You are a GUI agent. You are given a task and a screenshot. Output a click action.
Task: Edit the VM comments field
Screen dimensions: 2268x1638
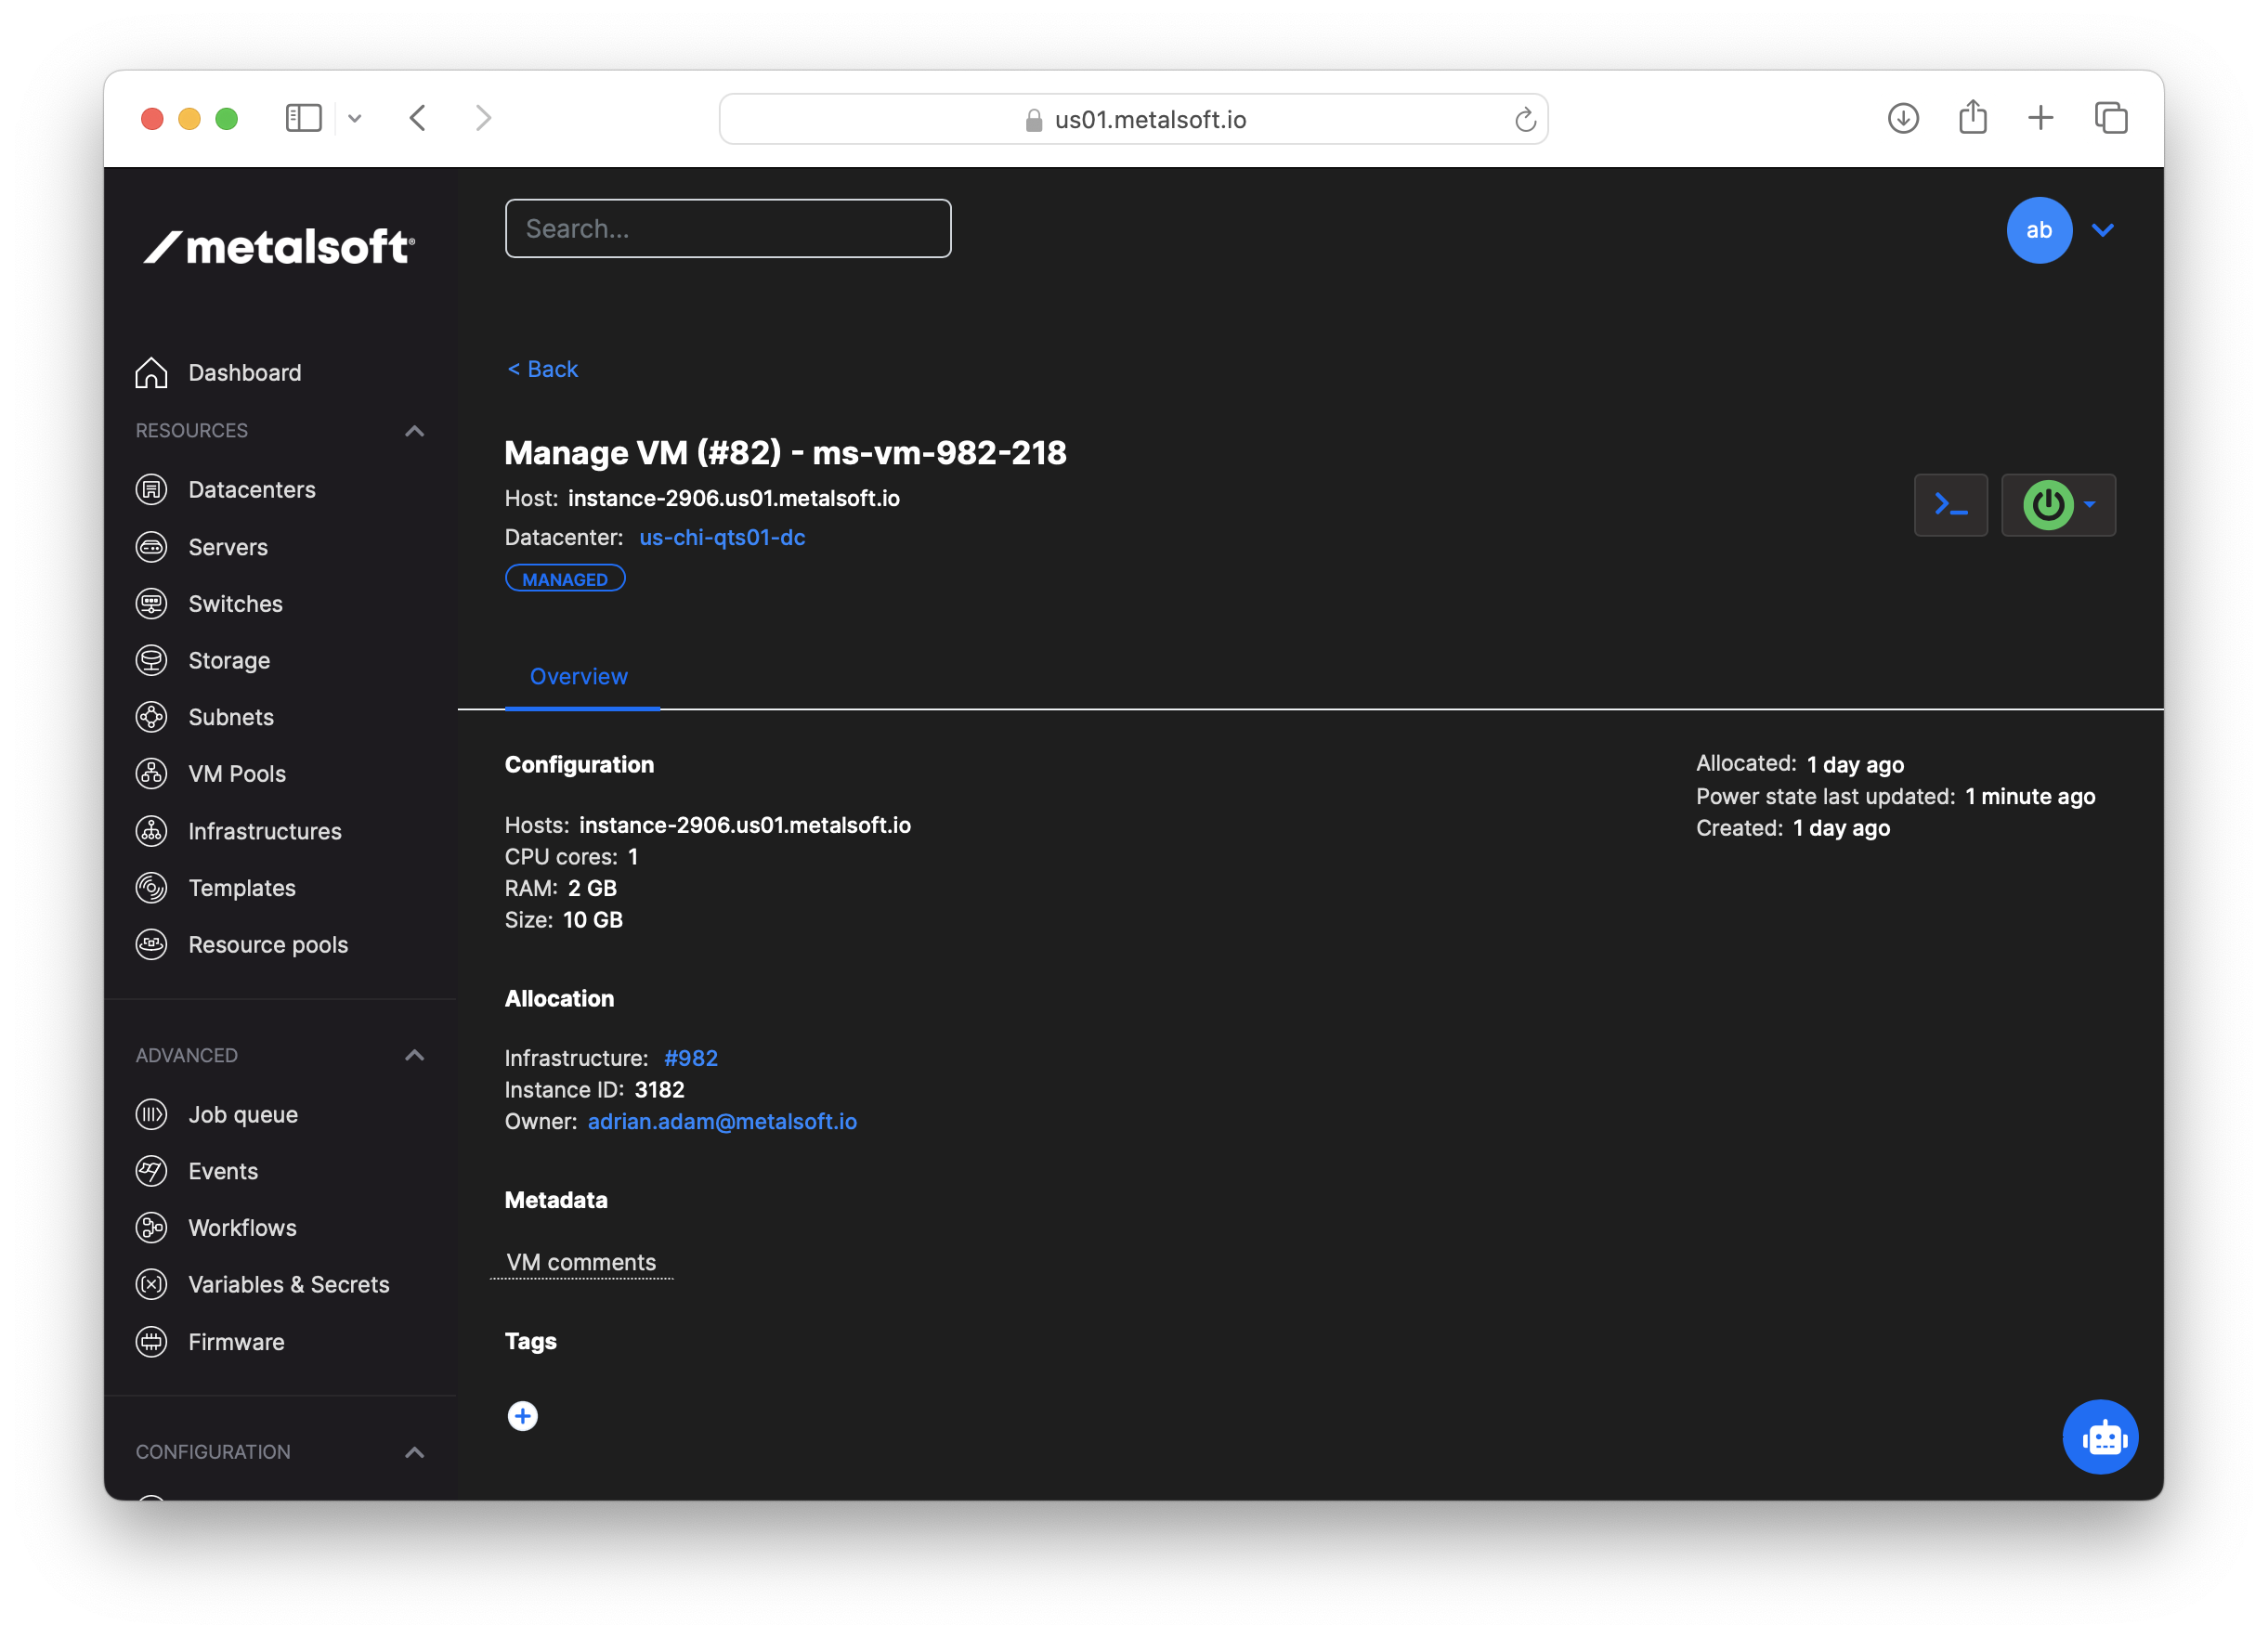point(581,1262)
